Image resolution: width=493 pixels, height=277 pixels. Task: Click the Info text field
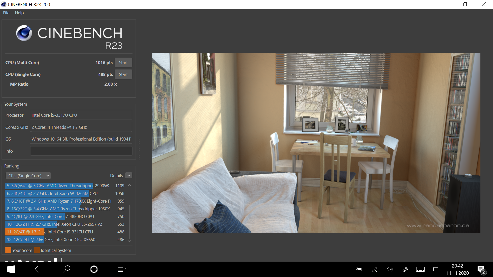click(81, 151)
